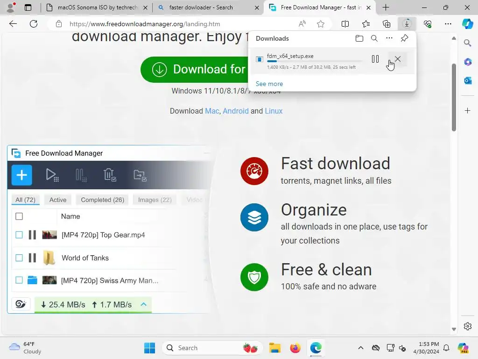The image size is (478, 359).
Task: Search downloads in the Downloads panel
Action: tap(374, 38)
